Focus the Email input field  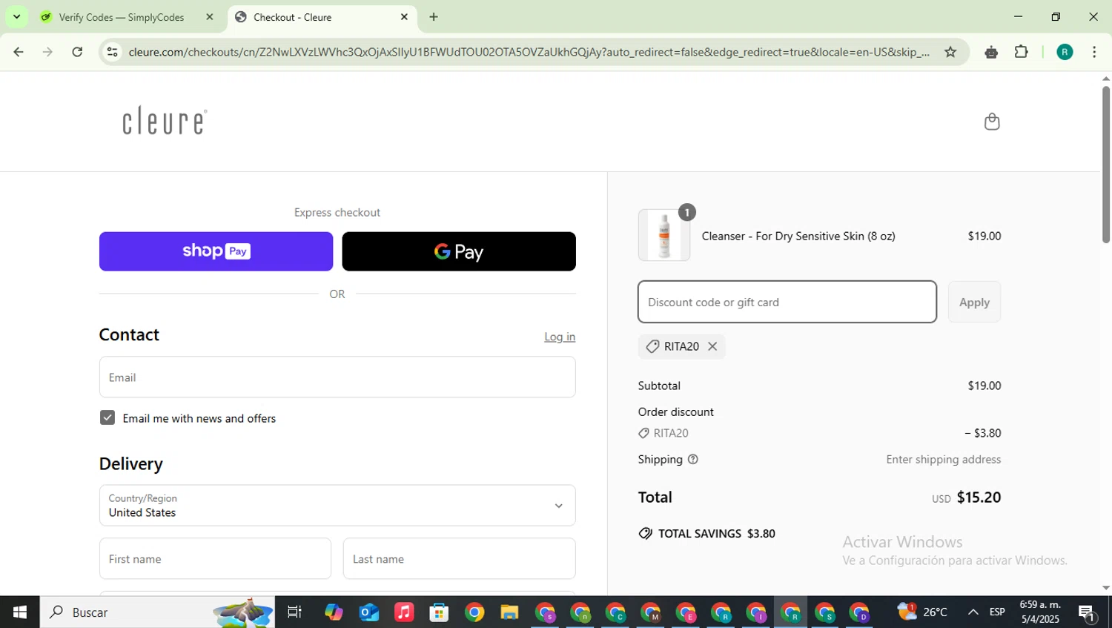pyautogui.click(x=337, y=377)
